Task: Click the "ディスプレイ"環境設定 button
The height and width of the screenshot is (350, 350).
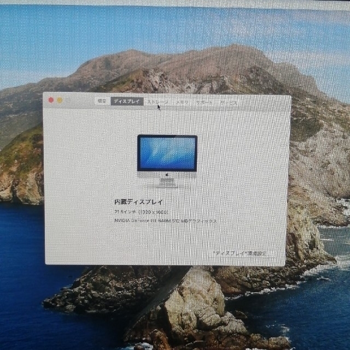Action: point(240,254)
